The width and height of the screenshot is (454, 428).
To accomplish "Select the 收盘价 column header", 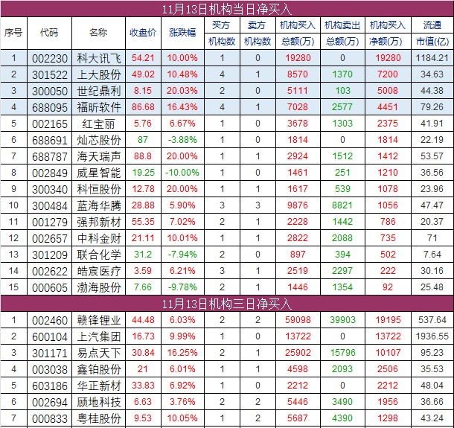I will point(143,33).
